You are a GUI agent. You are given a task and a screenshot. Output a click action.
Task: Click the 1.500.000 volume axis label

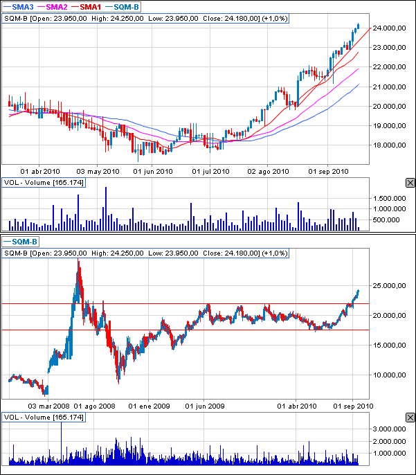[x=389, y=199]
